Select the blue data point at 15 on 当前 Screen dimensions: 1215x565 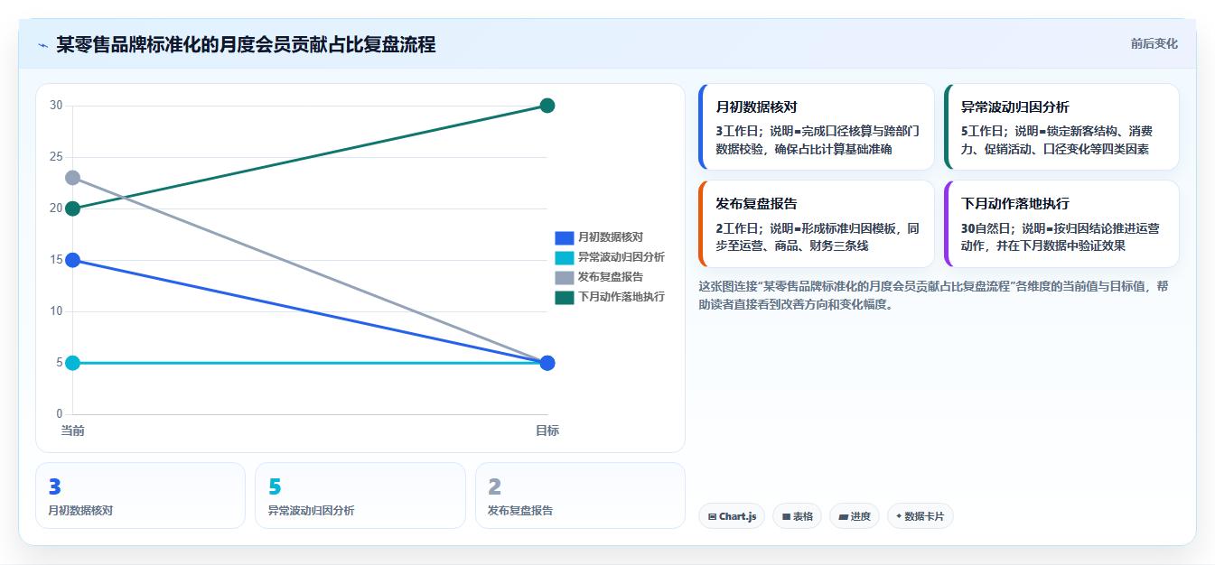[x=73, y=260]
